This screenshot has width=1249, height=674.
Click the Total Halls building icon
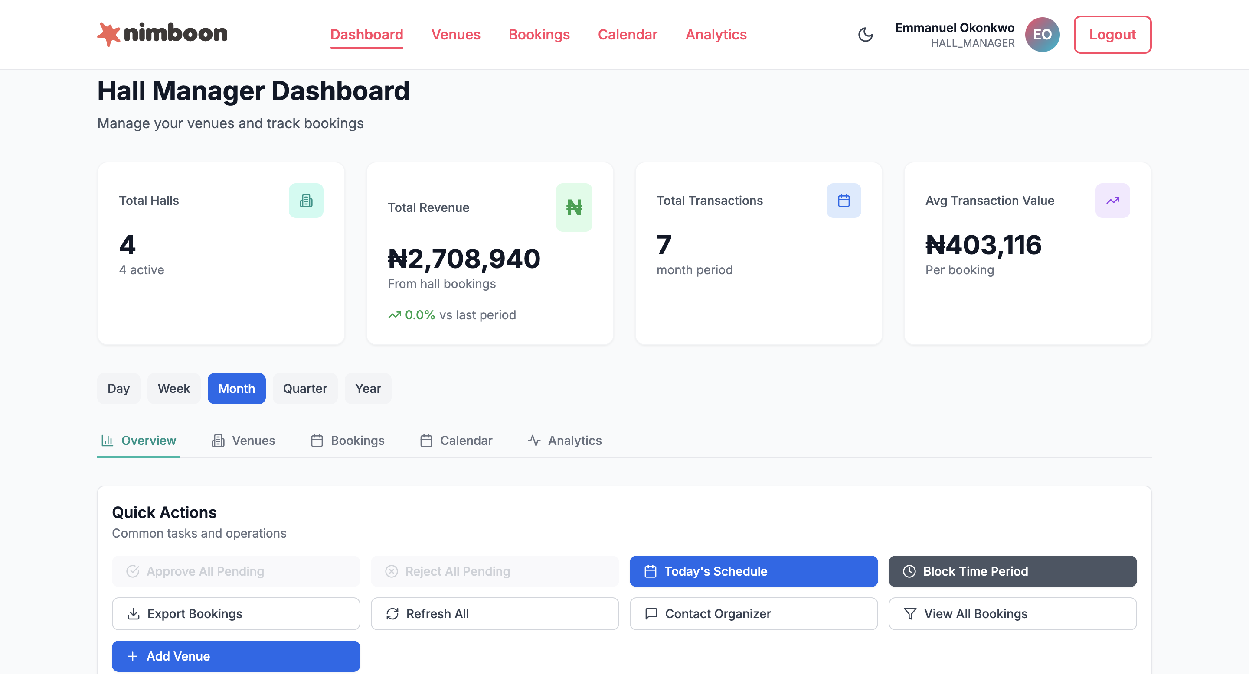[306, 201]
